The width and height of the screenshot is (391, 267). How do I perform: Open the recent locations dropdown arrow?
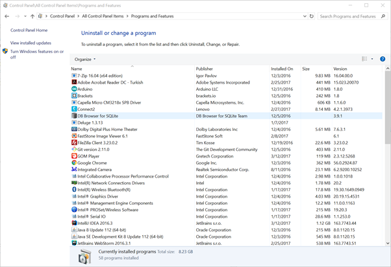[25, 16]
